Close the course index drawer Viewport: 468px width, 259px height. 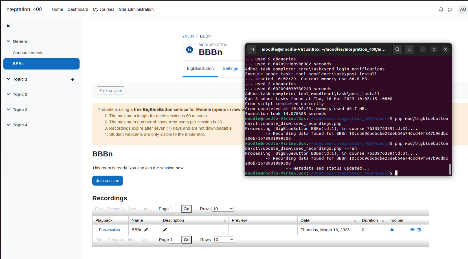point(8,26)
